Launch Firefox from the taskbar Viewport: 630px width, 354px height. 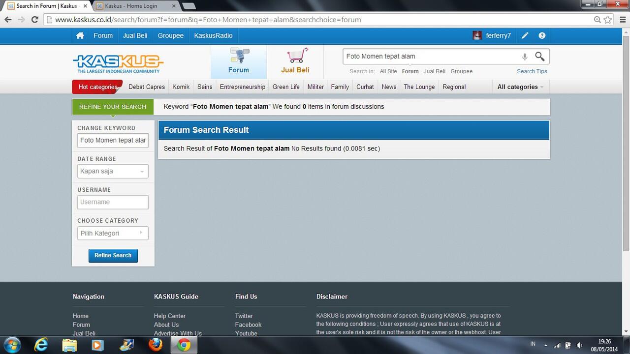pyautogui.click(x=156, y=345)
